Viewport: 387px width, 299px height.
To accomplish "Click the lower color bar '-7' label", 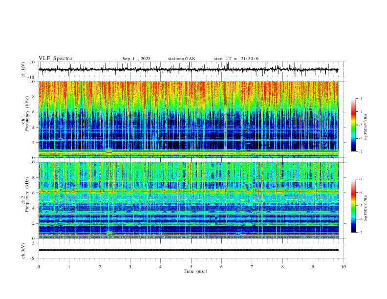I will tap(360, 232).
